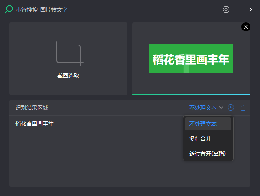Click the recognized text 稻花香里画丰年
The height and width of the screenshot is (196, 260).
coord(35,123)
